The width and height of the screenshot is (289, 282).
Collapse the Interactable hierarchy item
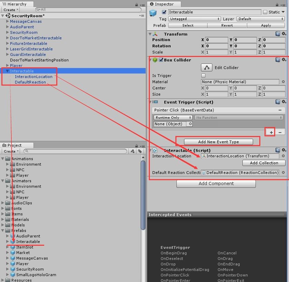click(7, 71)
